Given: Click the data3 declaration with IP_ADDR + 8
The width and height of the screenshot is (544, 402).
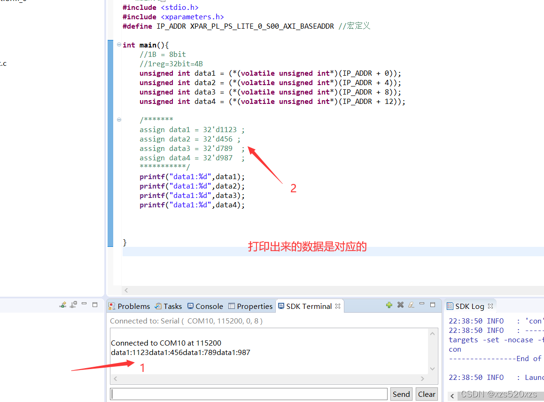Looking at the screenshot, I should [x=270, y=92].
